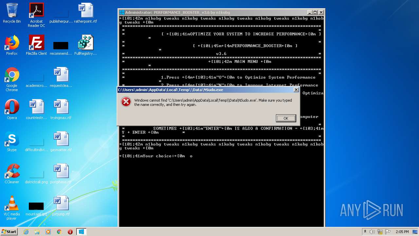Click the red error icon in dialog
Screen dimensions: 419x236
[x=126, y=102]
